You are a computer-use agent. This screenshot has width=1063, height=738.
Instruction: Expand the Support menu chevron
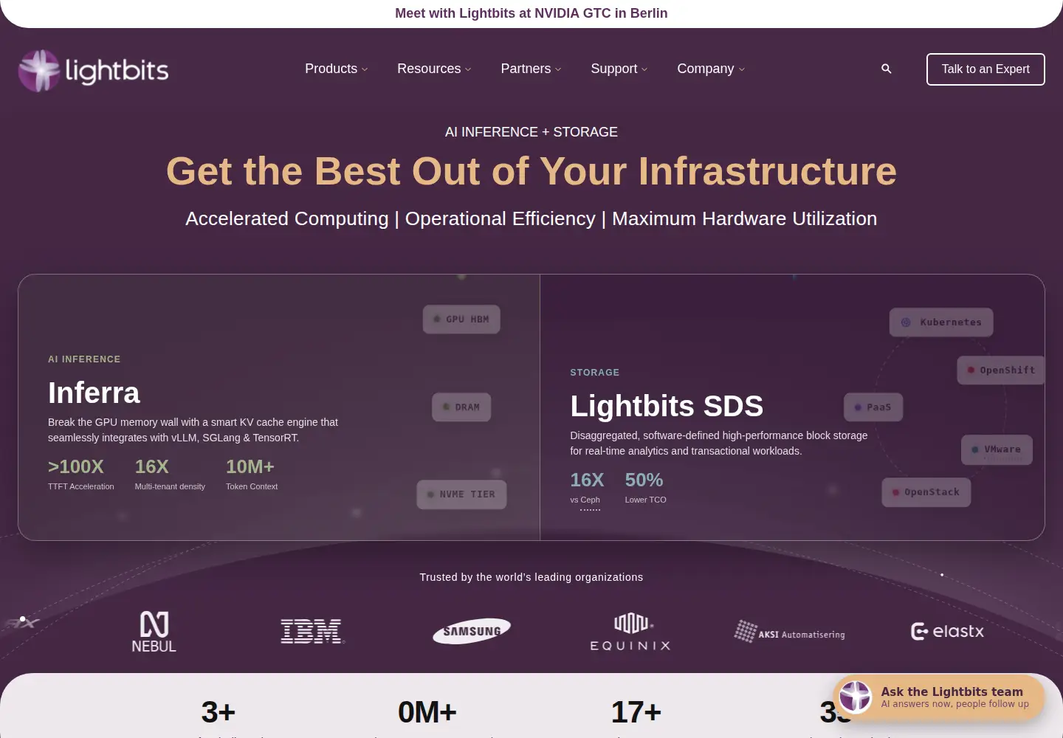[x=644, y=69]
